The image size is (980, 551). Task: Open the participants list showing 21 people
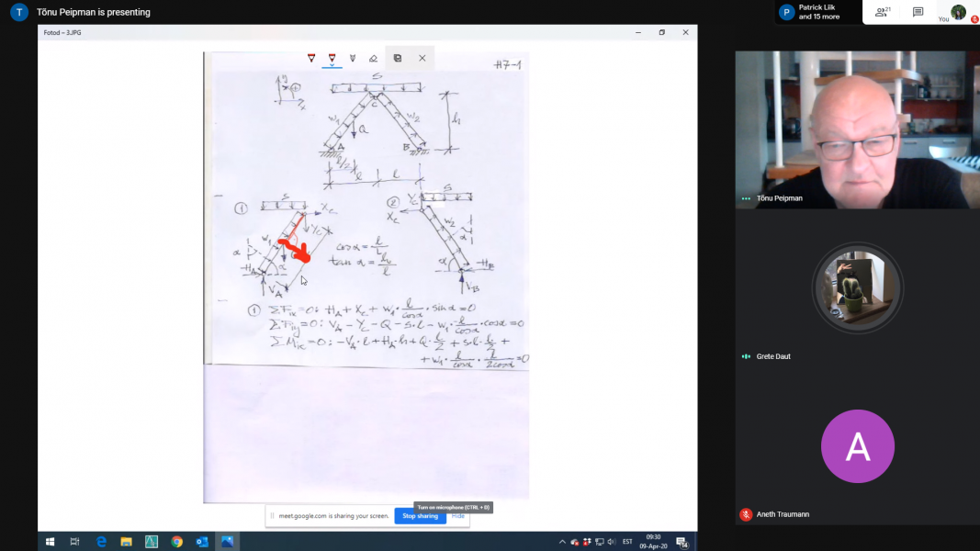pyautogui.click(x=883, y=12)
